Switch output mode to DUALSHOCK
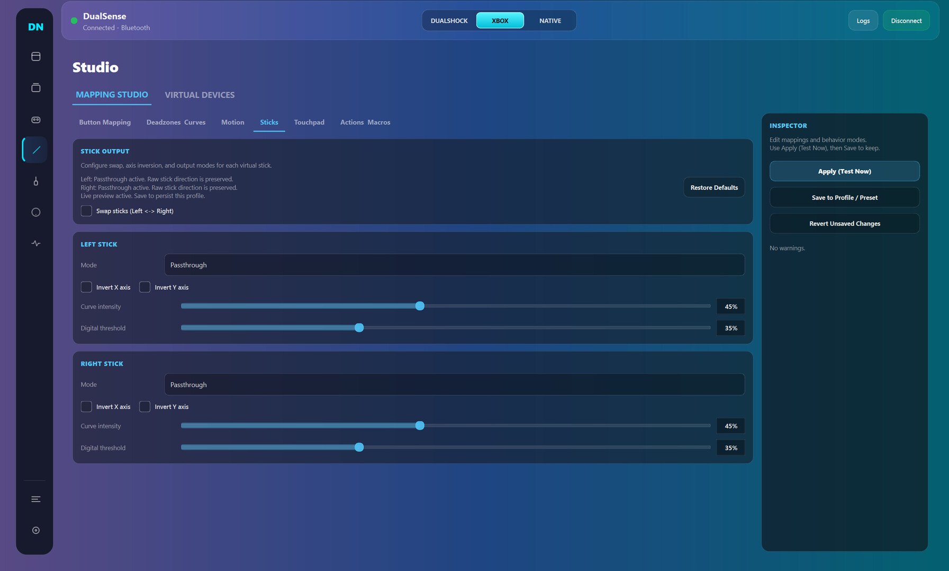The image size is (949, 571). pos(449,21)
